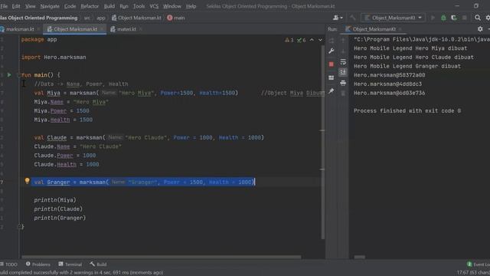
Task: Click the Down the Stack Trace arrow
Action: click(x=343, y=51)
